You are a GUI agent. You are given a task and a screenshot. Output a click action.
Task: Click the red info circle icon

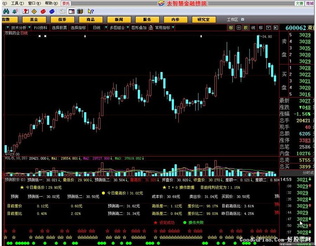click(x=43, y=12)
